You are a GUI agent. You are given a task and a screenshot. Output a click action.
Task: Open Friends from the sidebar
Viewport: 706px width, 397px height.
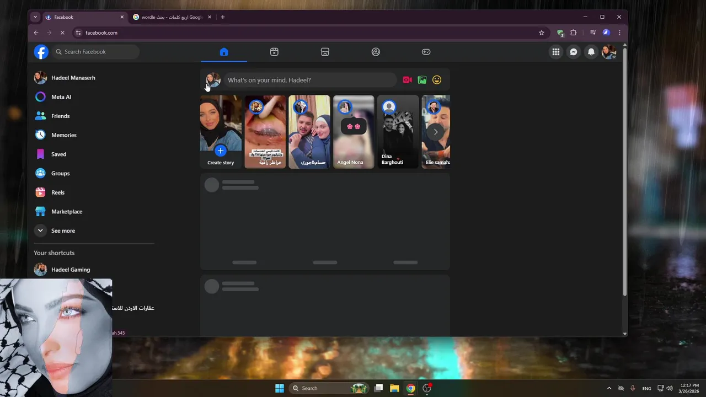pyautogui.click(x=94, y=116)
